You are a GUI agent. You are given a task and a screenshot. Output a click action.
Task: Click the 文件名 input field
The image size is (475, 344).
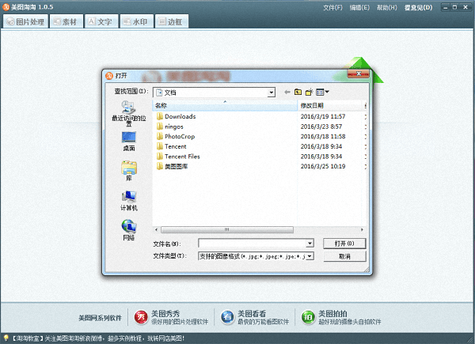[x=252, y=244]
